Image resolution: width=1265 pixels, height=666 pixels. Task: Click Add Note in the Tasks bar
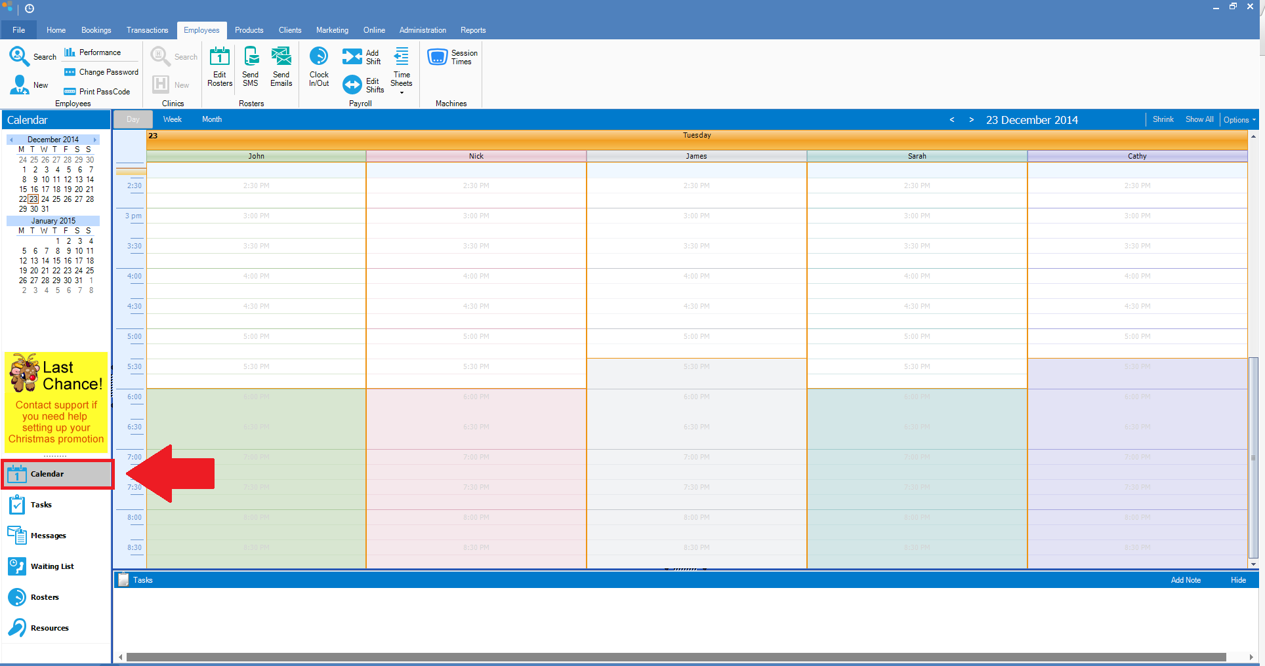[1185, 580]
